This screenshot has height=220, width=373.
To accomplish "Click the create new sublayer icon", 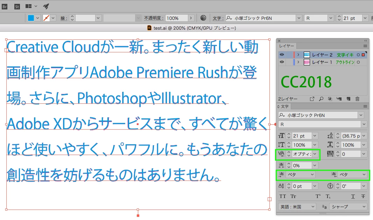I will pos(339,99).
